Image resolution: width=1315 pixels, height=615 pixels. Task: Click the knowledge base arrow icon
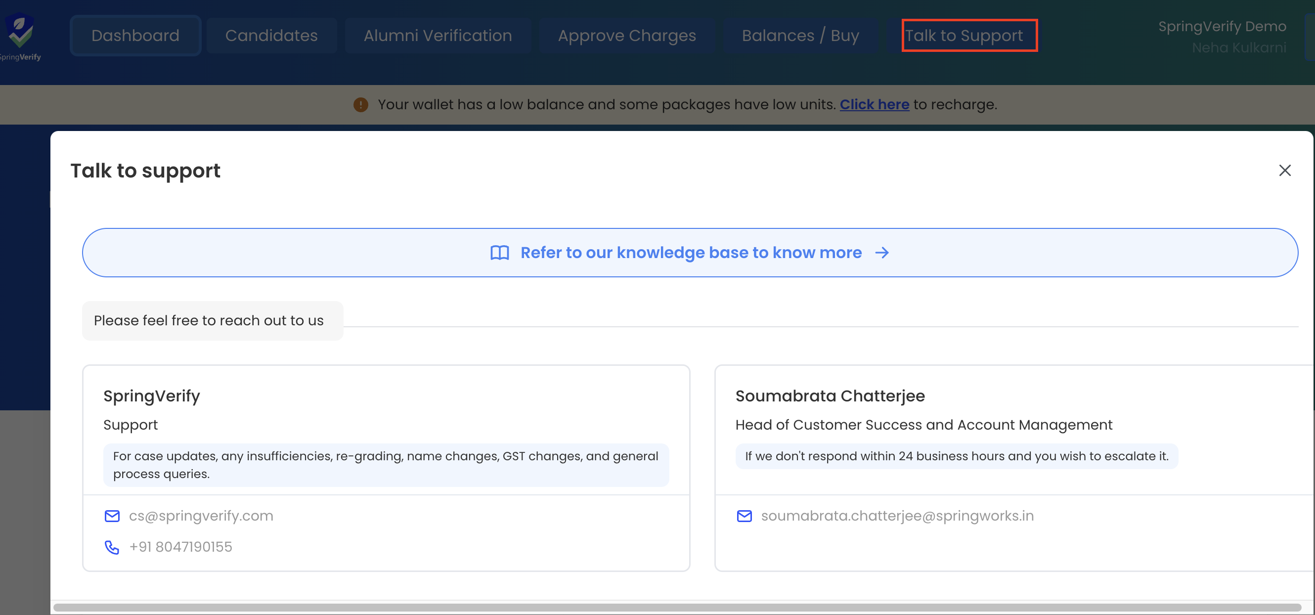pos(881,253)
